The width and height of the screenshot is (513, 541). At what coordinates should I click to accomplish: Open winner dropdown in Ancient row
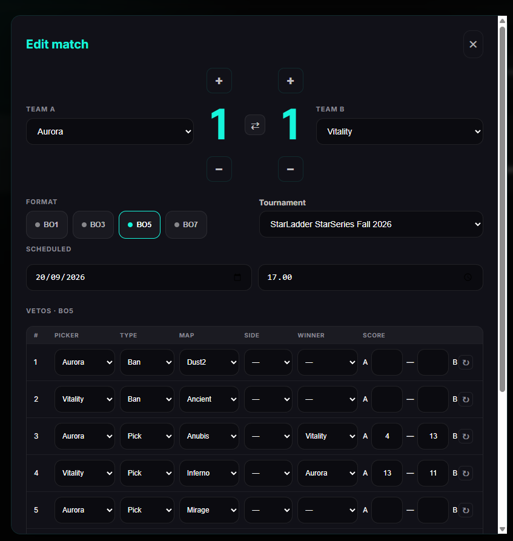pos(328,399)
